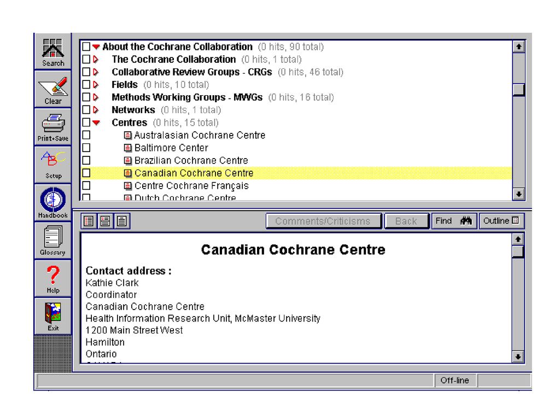This screenshot has width=560, height=420.
Task: Select the first document view icon
Action: [x=89, y=221]
